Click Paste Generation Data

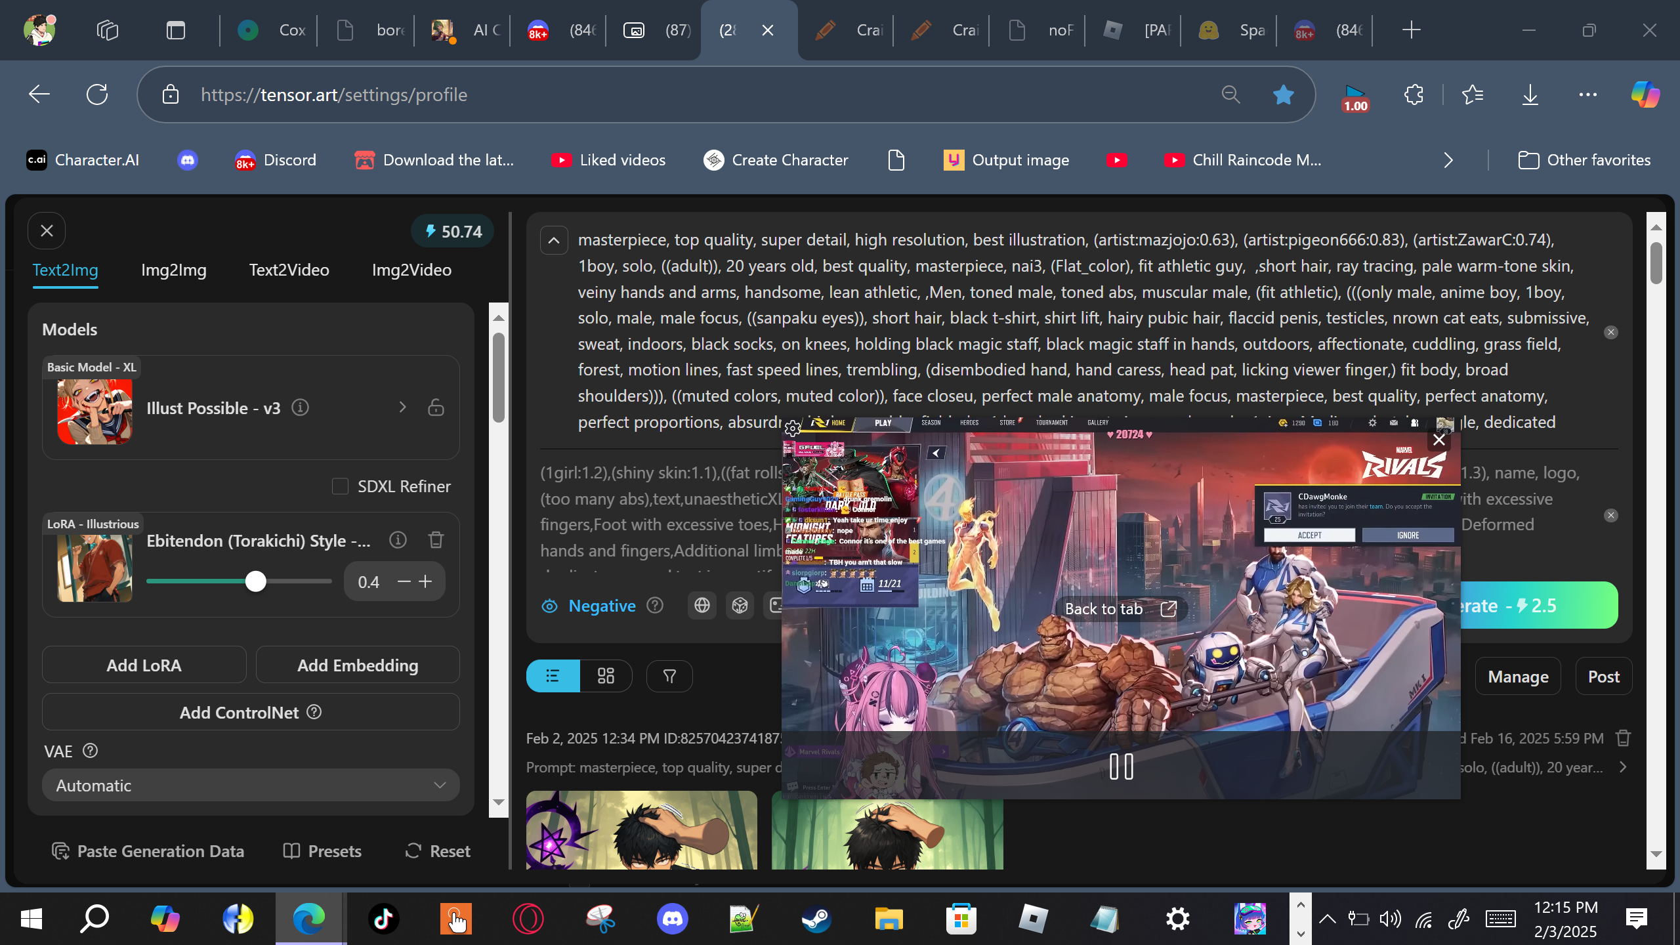click(x=148, y=851)
